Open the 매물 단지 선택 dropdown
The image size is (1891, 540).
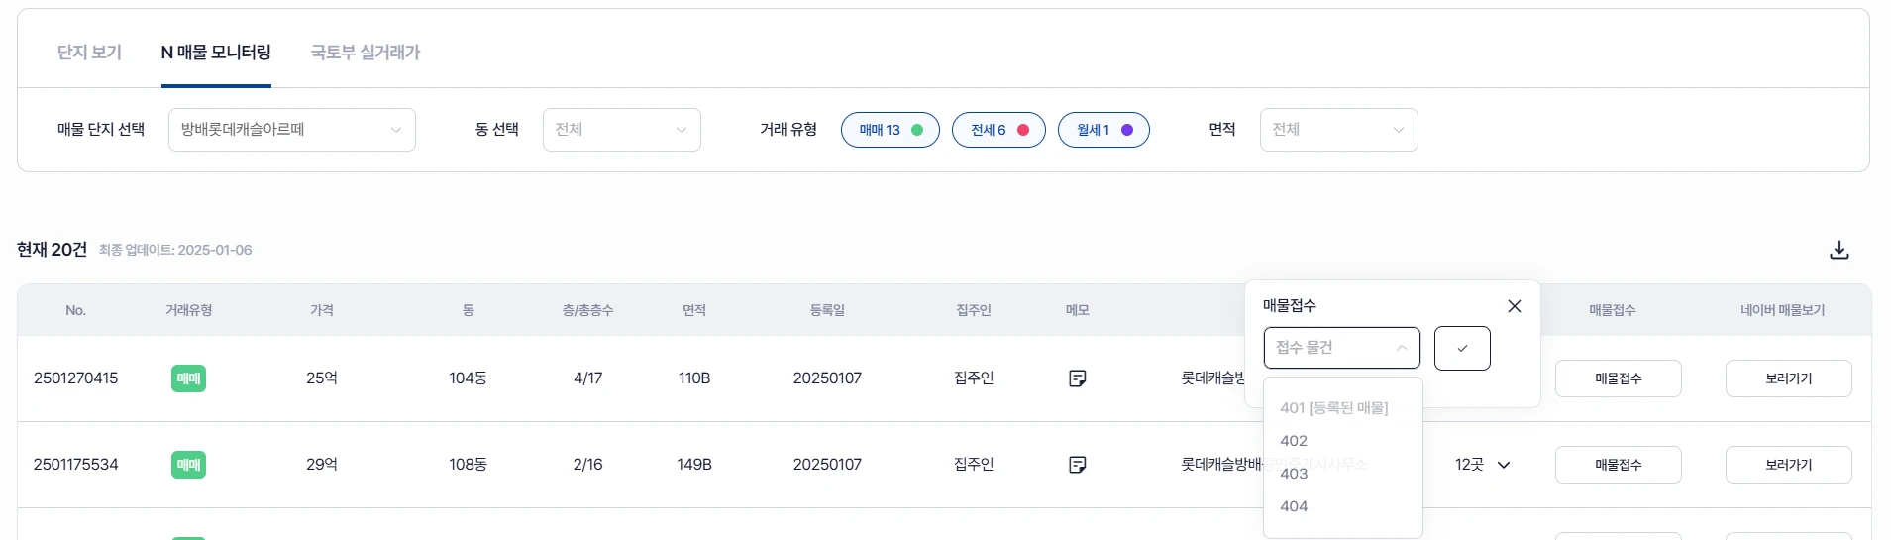(292, 130)
